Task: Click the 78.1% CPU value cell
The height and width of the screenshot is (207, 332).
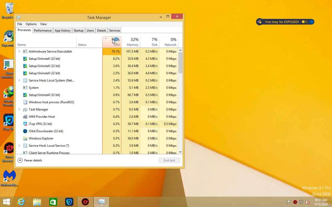Action: 112,51
